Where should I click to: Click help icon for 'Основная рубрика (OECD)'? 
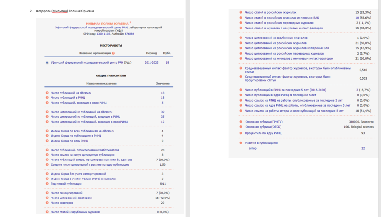point(241,127)
